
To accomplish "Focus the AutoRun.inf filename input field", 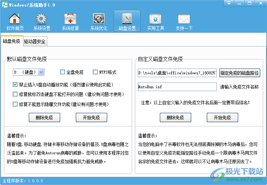I will click(x=177, y=87).
